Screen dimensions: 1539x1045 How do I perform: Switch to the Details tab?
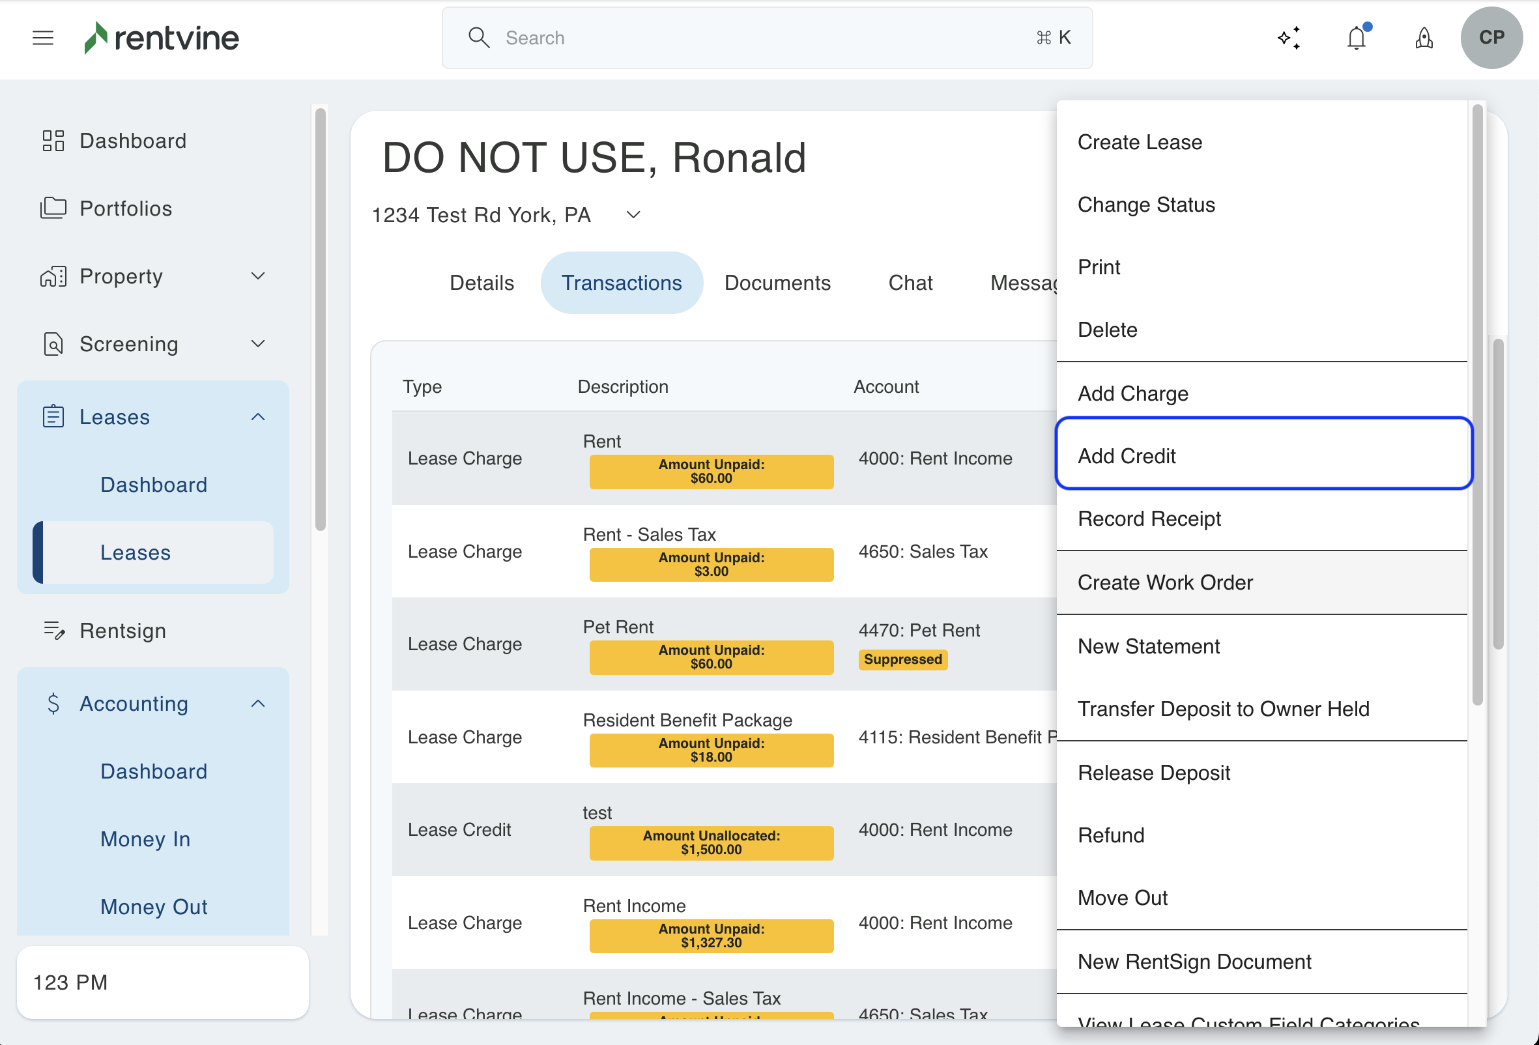pyautogui.click(x=482, y=283)
